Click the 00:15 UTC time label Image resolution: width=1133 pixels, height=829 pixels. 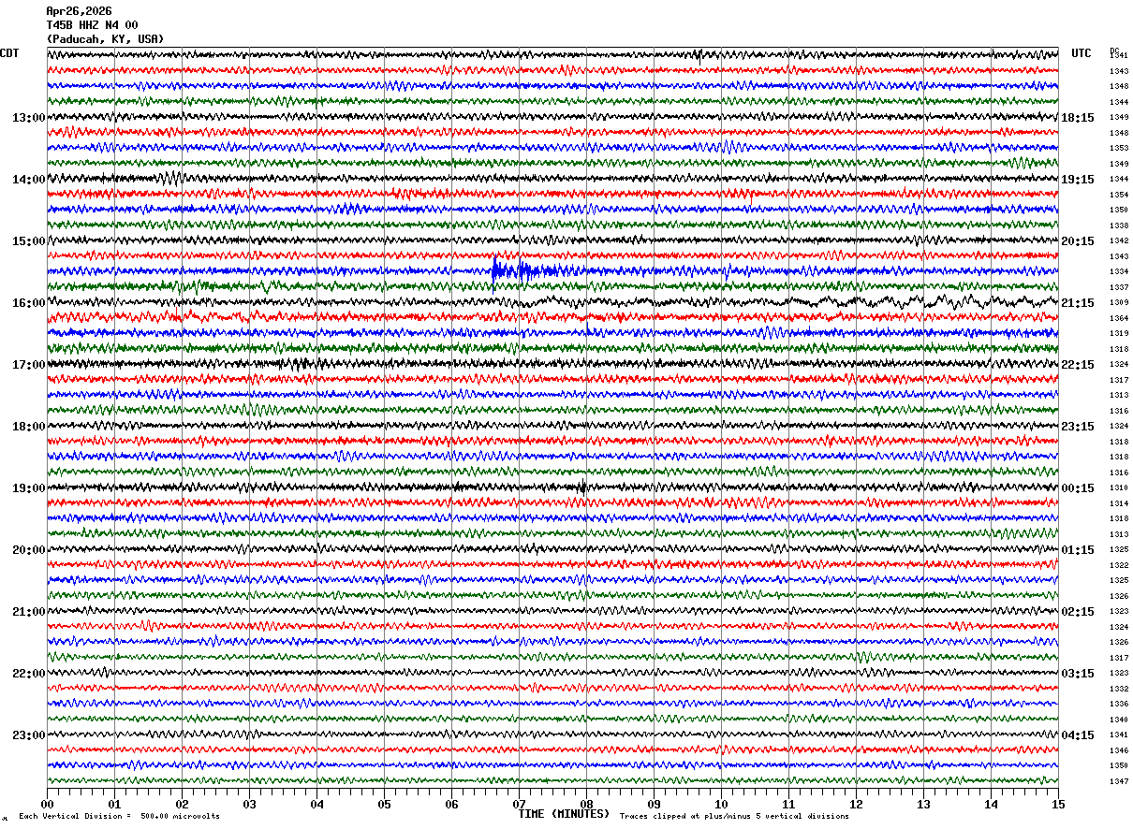[1078, 488]
